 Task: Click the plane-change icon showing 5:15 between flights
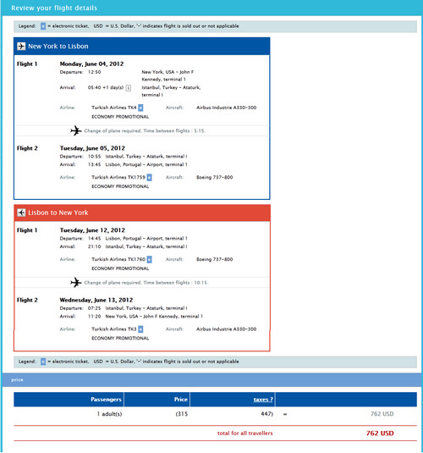(76, 130)
